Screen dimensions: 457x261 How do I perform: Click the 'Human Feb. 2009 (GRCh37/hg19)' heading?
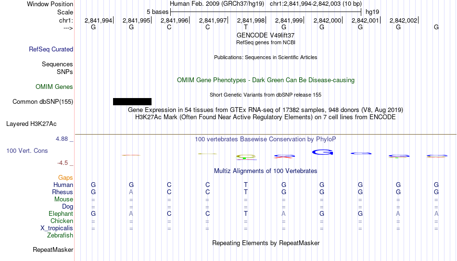point(217,4)
